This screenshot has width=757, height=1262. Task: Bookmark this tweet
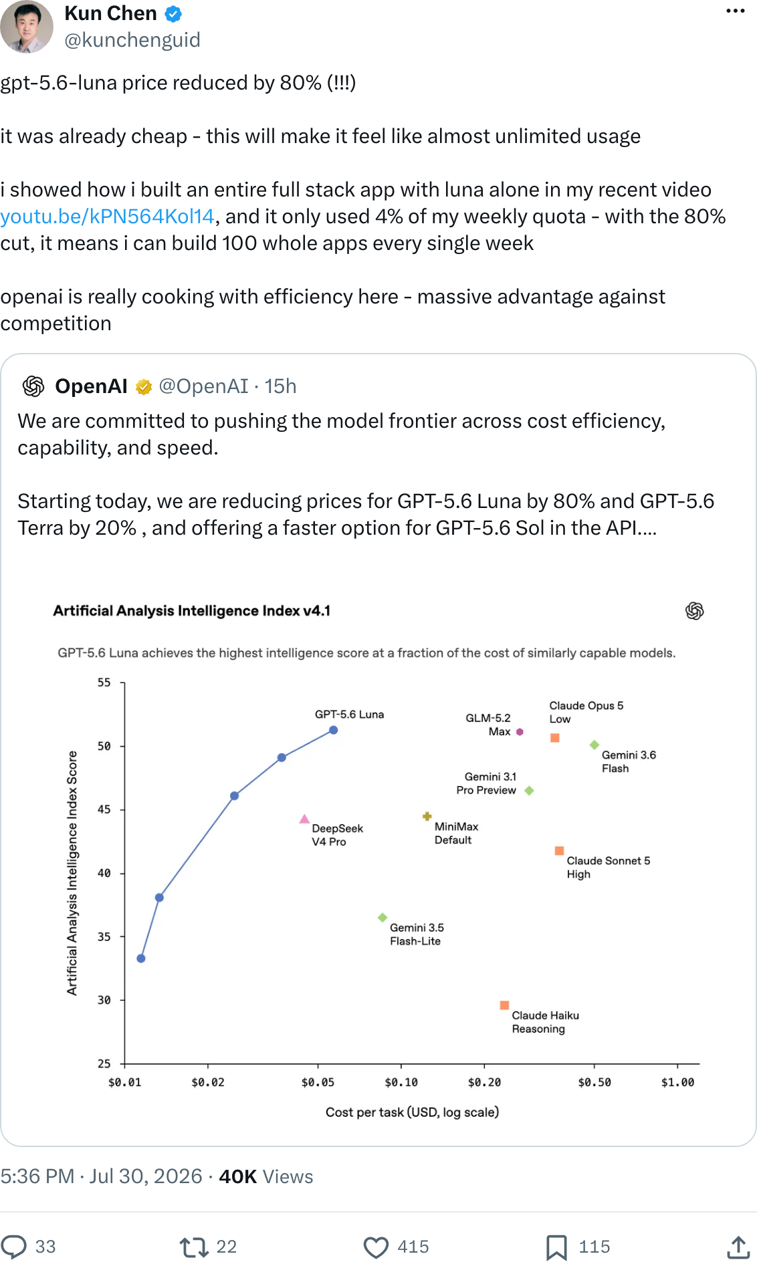click(556, 1247)
